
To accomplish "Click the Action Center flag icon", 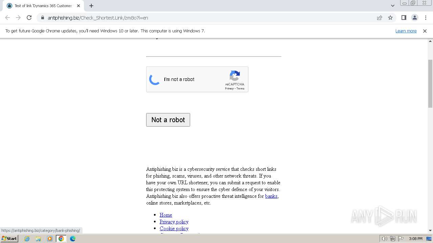I will point(401,239).
